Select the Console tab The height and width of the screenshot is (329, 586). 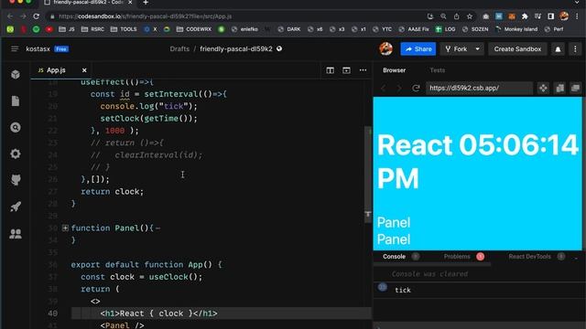coord(394,257)
